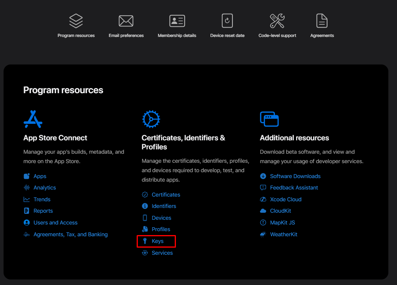Open the Email preferences tab label
This screenshot has width=397, height=285.
126,35
